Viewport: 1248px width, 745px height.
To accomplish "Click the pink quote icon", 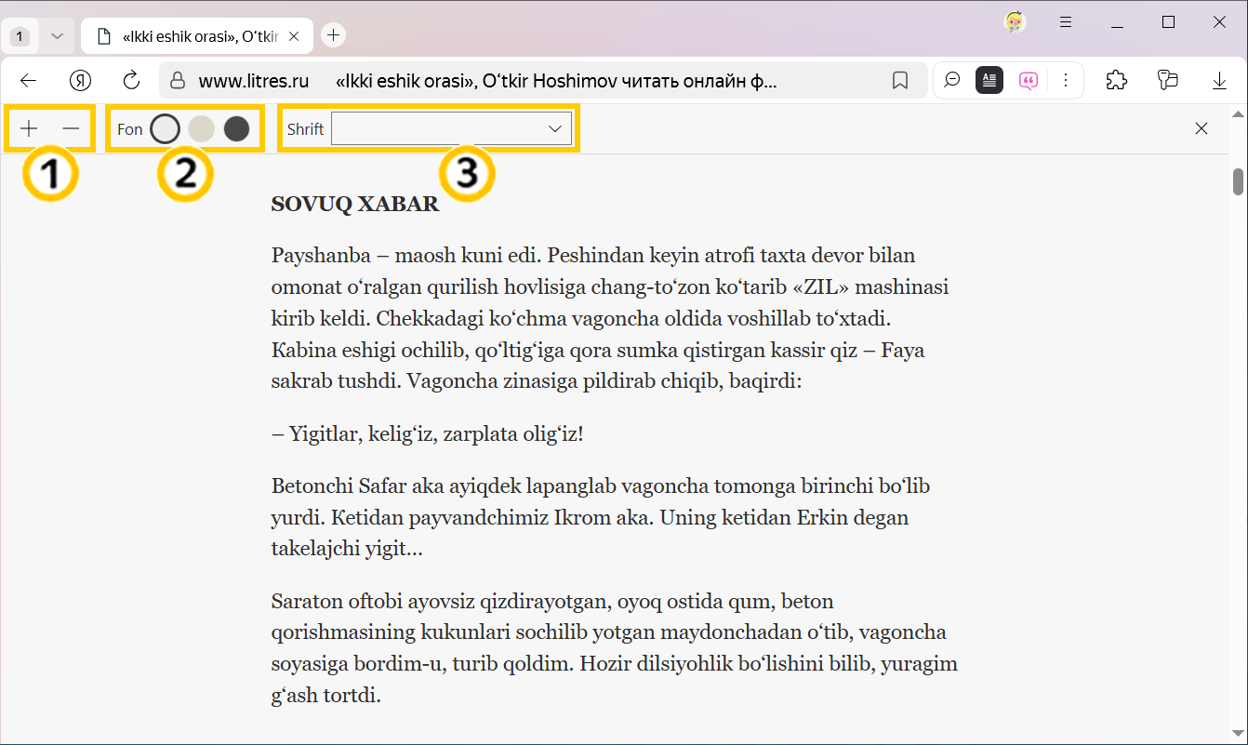I will [1028, 80].
